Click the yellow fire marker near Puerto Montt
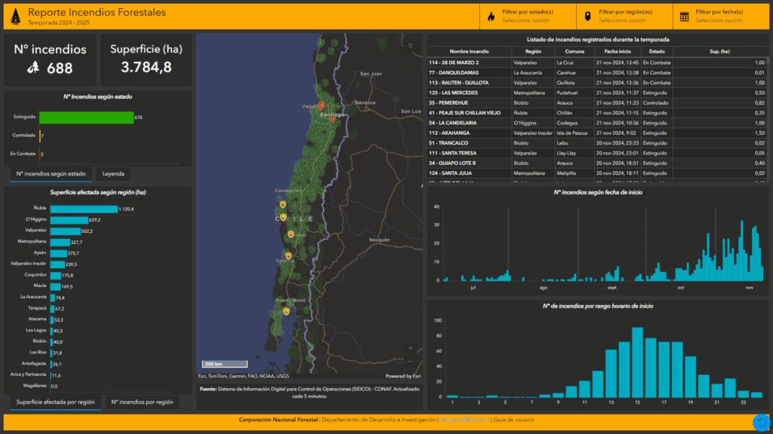The height and width of the screenshot is (434, 773). pyautogui.click(x=286, y=310)
